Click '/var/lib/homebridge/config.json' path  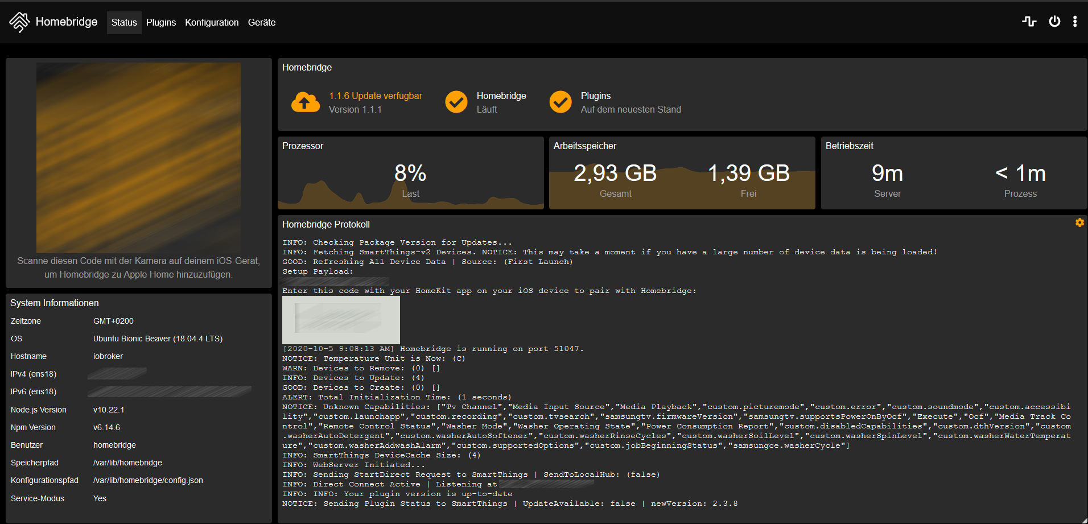pos(148,480)
